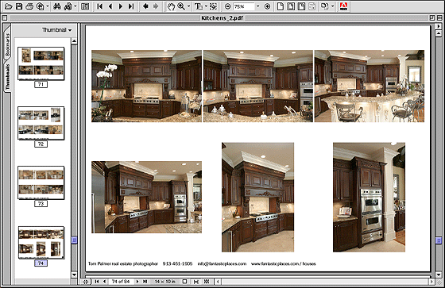445x288 pixels.
Task: Click the Go to Previous View arrow
Action: coord(145,6)
